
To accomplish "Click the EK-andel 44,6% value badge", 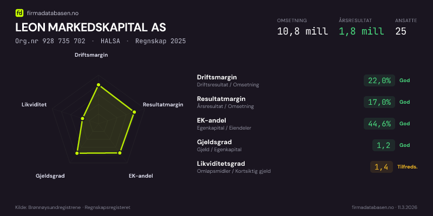I will click(379, 124).
